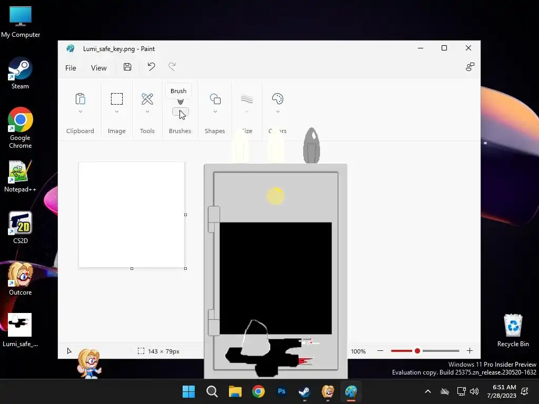Click the canvas right-edge resize handle
This screenshot has height=404, width=539.
click(186, 215)
